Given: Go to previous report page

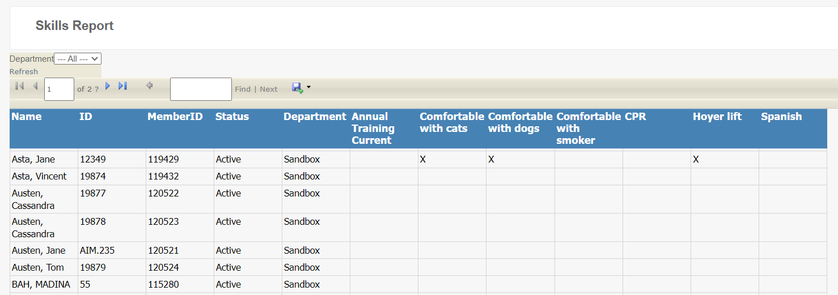Looking at the screenshot, I should (x=35, y=85).
